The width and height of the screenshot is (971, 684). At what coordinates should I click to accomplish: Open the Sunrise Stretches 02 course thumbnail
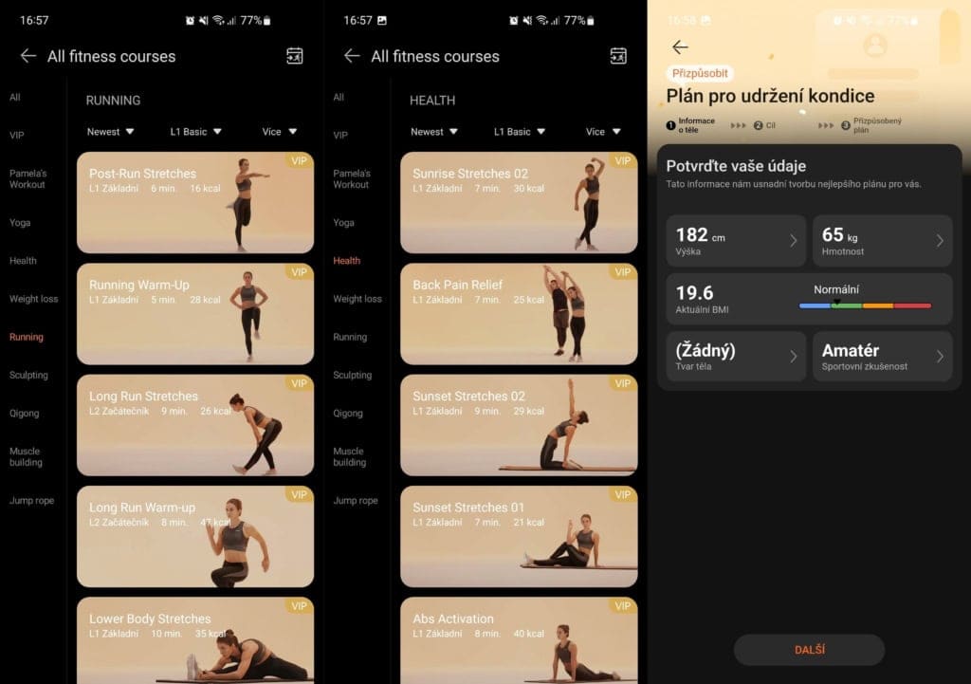coord(519,201)
